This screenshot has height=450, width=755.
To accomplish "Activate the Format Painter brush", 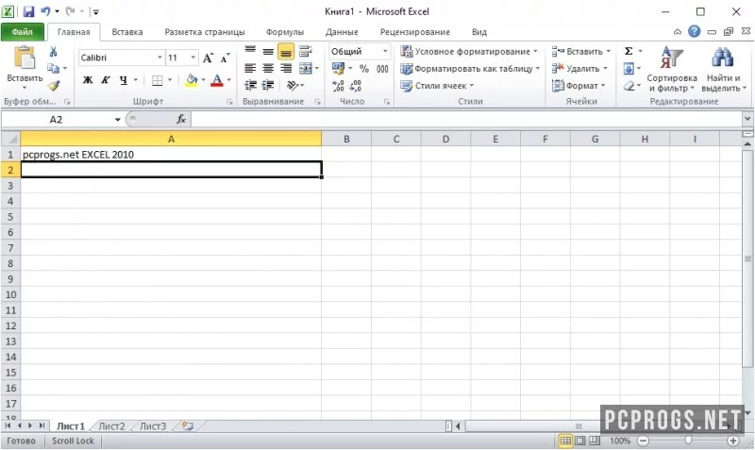I will (x=54, y=86).
